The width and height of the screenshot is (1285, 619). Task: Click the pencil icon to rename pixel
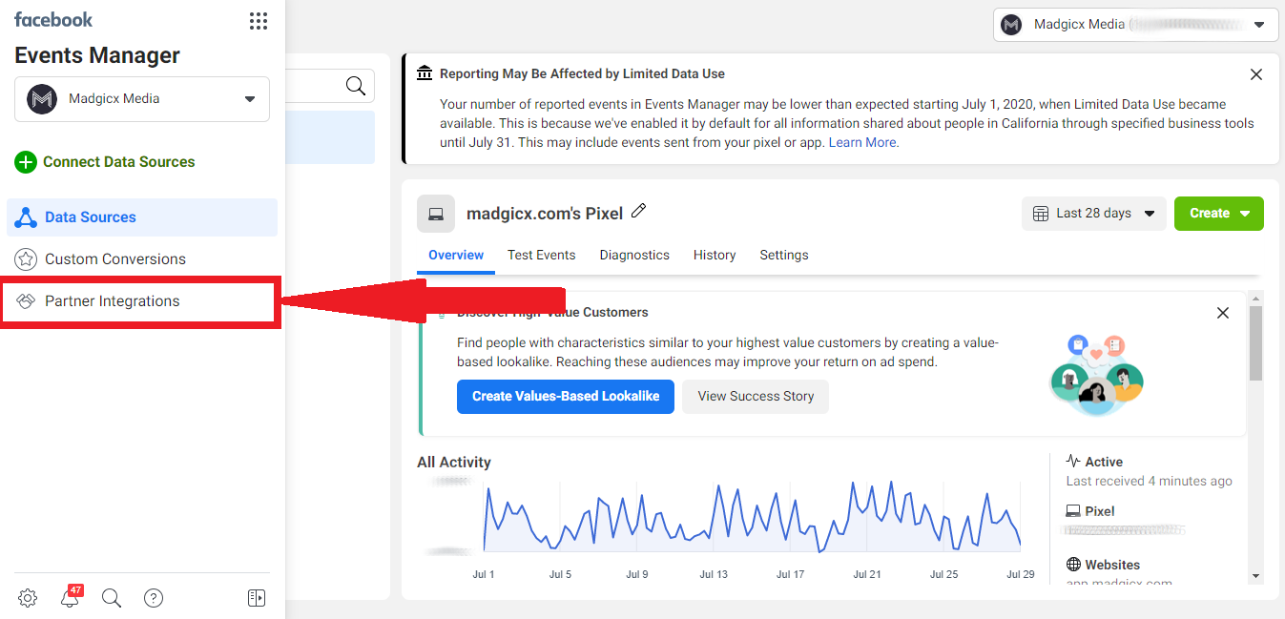639,211
